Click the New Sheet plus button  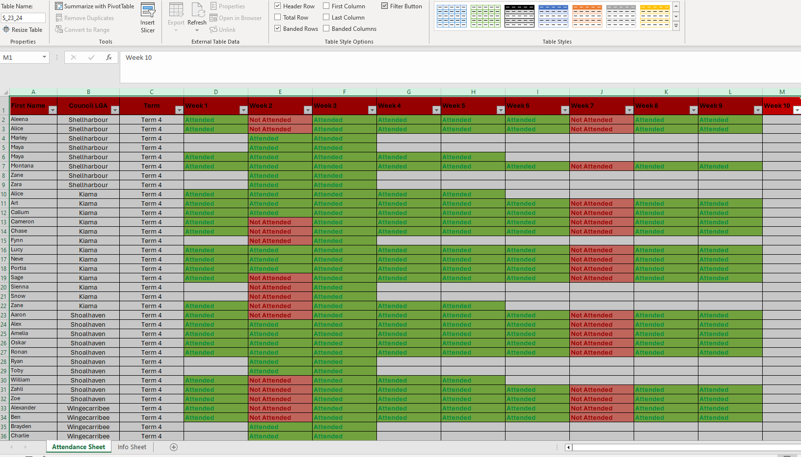pyautogui.click(x=173, y=447)
